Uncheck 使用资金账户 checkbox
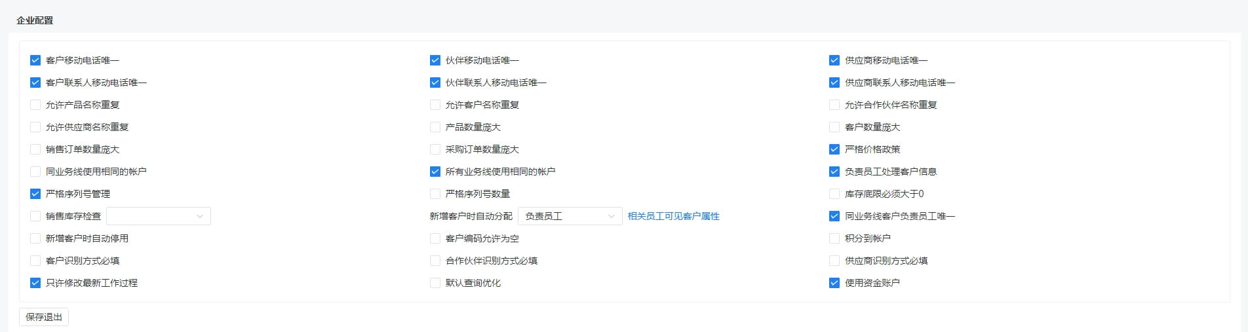Image resolution: width=1248 pixels, height=332 pixels. tap(834, 283)
